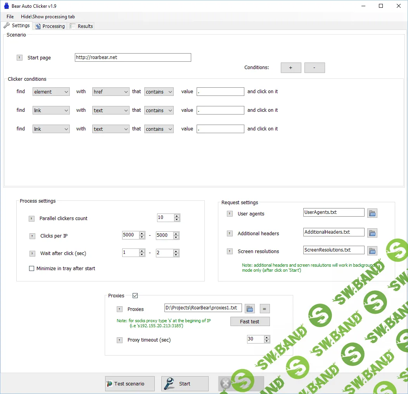Uncheck the Proxies checkbox
The image size is (408, 394).
click(135, 296)
